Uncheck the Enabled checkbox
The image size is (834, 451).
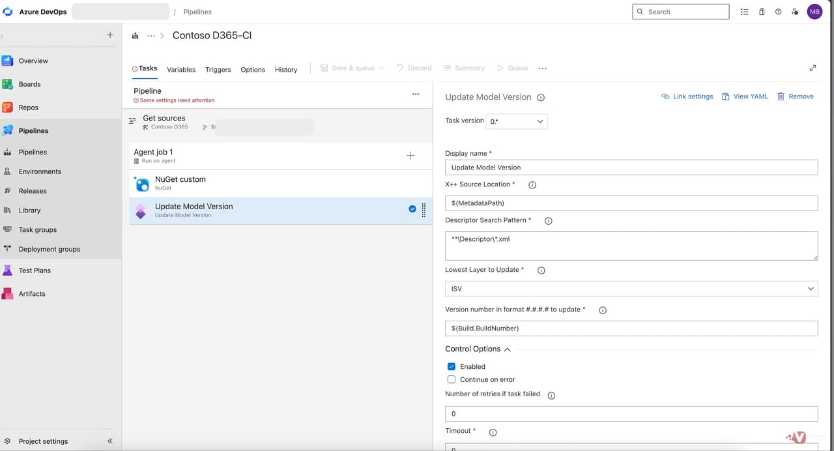coord(452,367)
